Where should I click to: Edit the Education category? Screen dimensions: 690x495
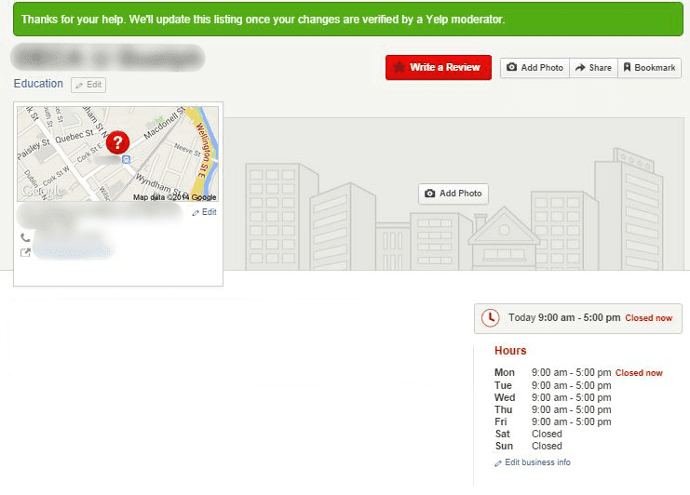(x=88, y=85)
